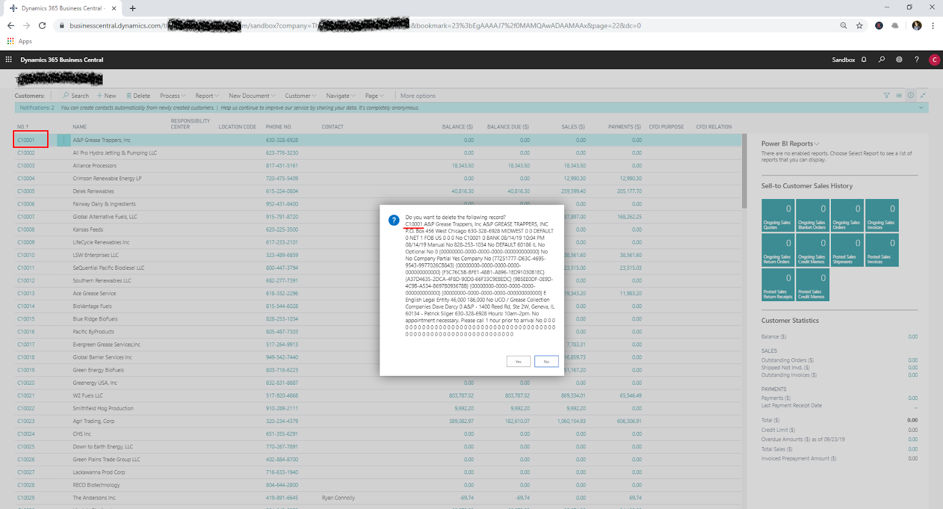This screenshot has height=509, width=943.
Task: Cancel deletion with No button
Action: pos(546,361)
